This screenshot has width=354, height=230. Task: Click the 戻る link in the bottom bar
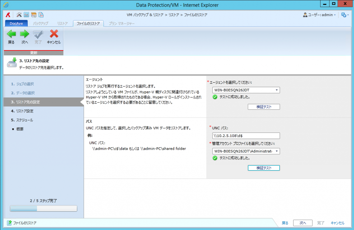pos(285,223)
